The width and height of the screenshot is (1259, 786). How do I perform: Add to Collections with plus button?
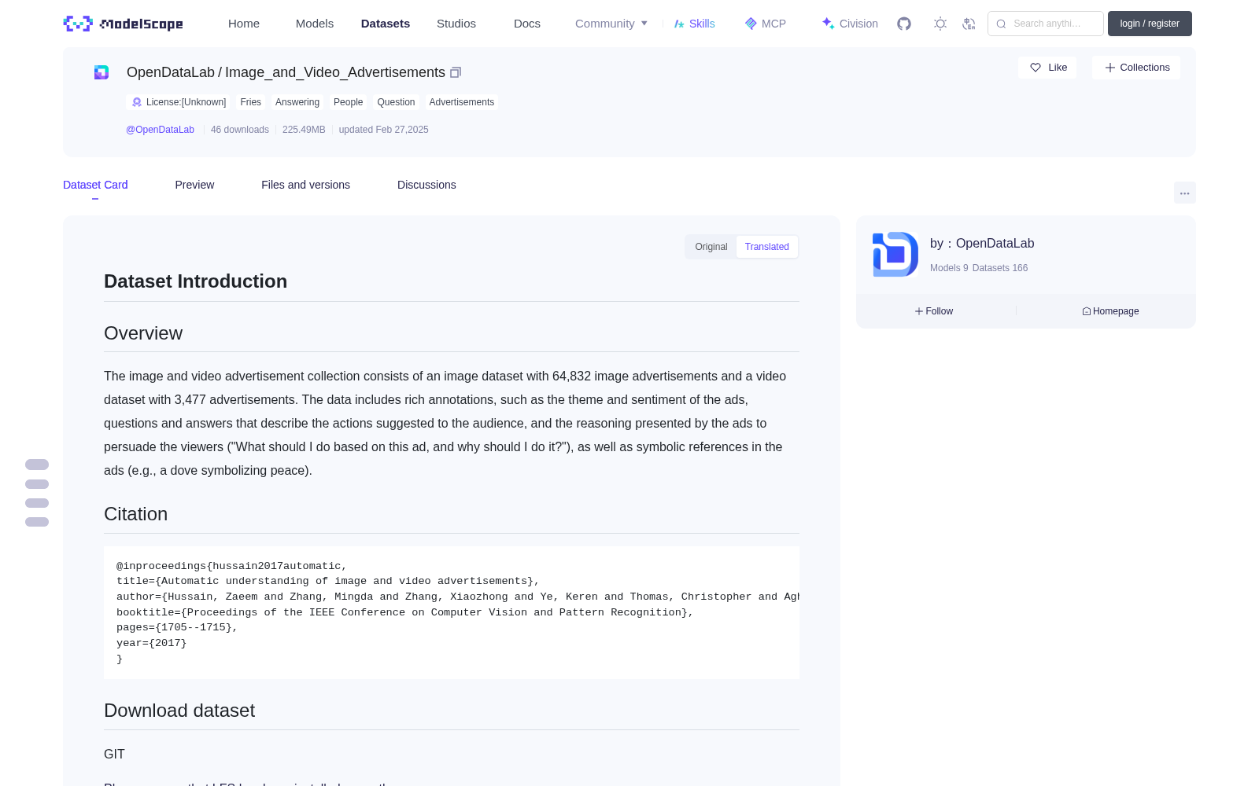[1136, 68]
